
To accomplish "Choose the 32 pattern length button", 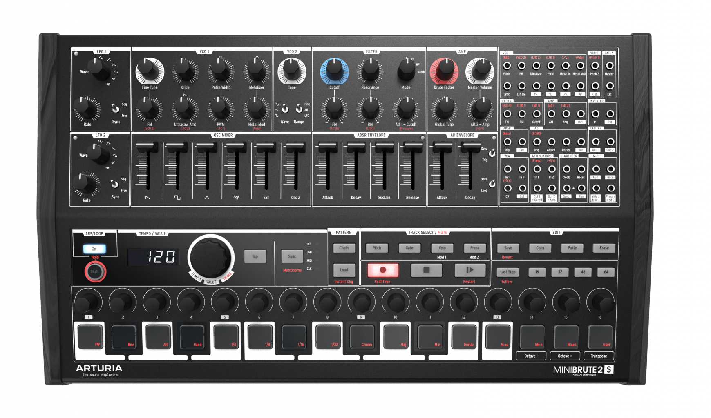I will tap(560, 272).
